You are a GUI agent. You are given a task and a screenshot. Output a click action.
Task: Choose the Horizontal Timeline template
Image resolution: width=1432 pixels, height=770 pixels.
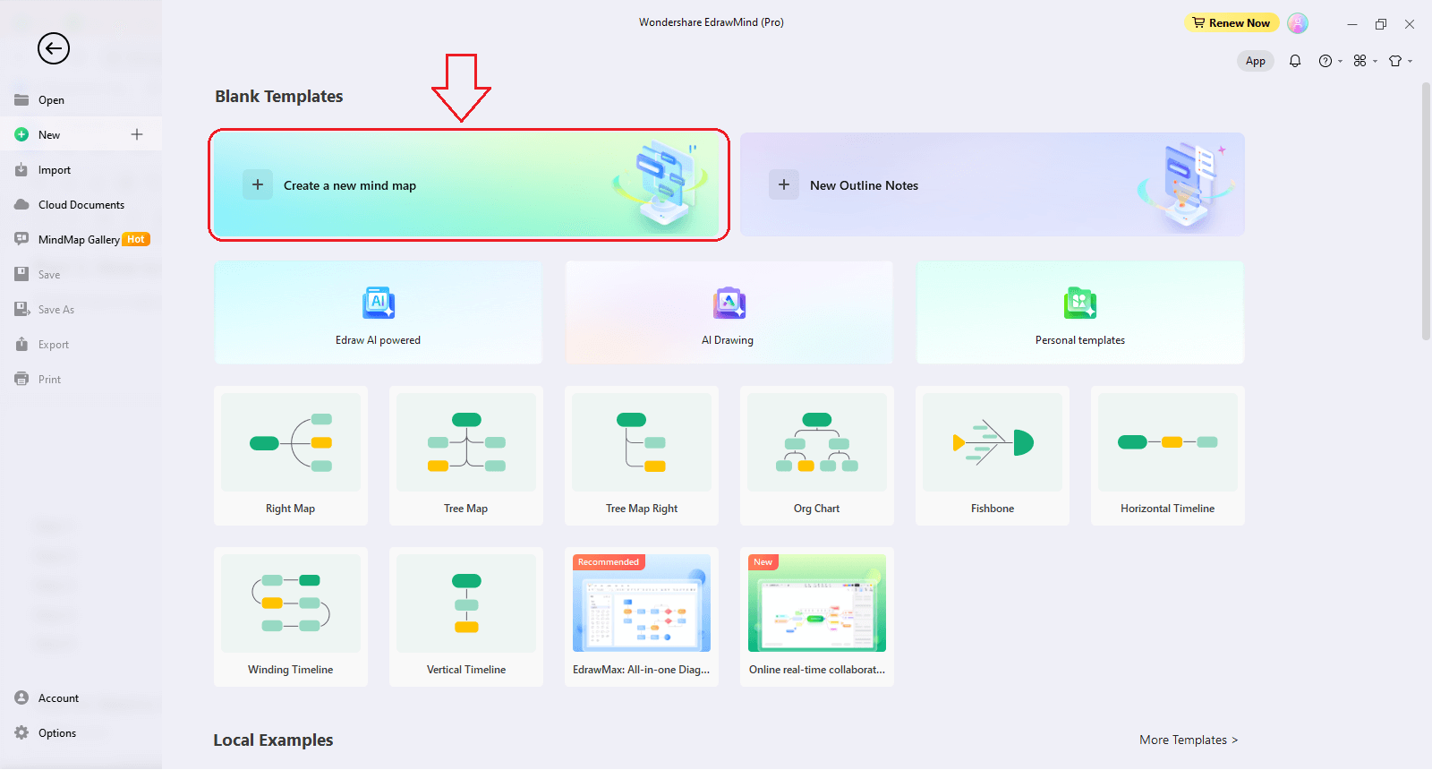point(1168,456)
